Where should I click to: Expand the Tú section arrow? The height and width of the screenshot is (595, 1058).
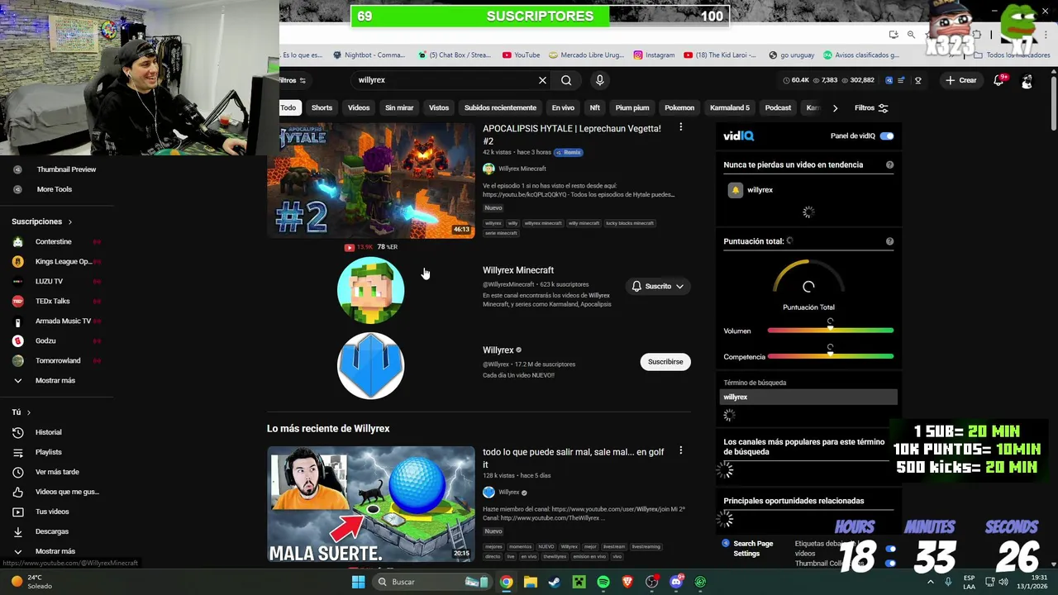28,412
